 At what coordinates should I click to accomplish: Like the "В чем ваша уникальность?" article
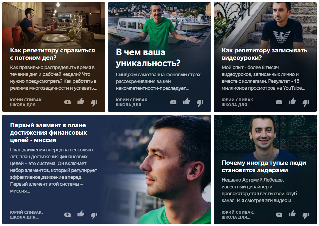coord(187,101)
